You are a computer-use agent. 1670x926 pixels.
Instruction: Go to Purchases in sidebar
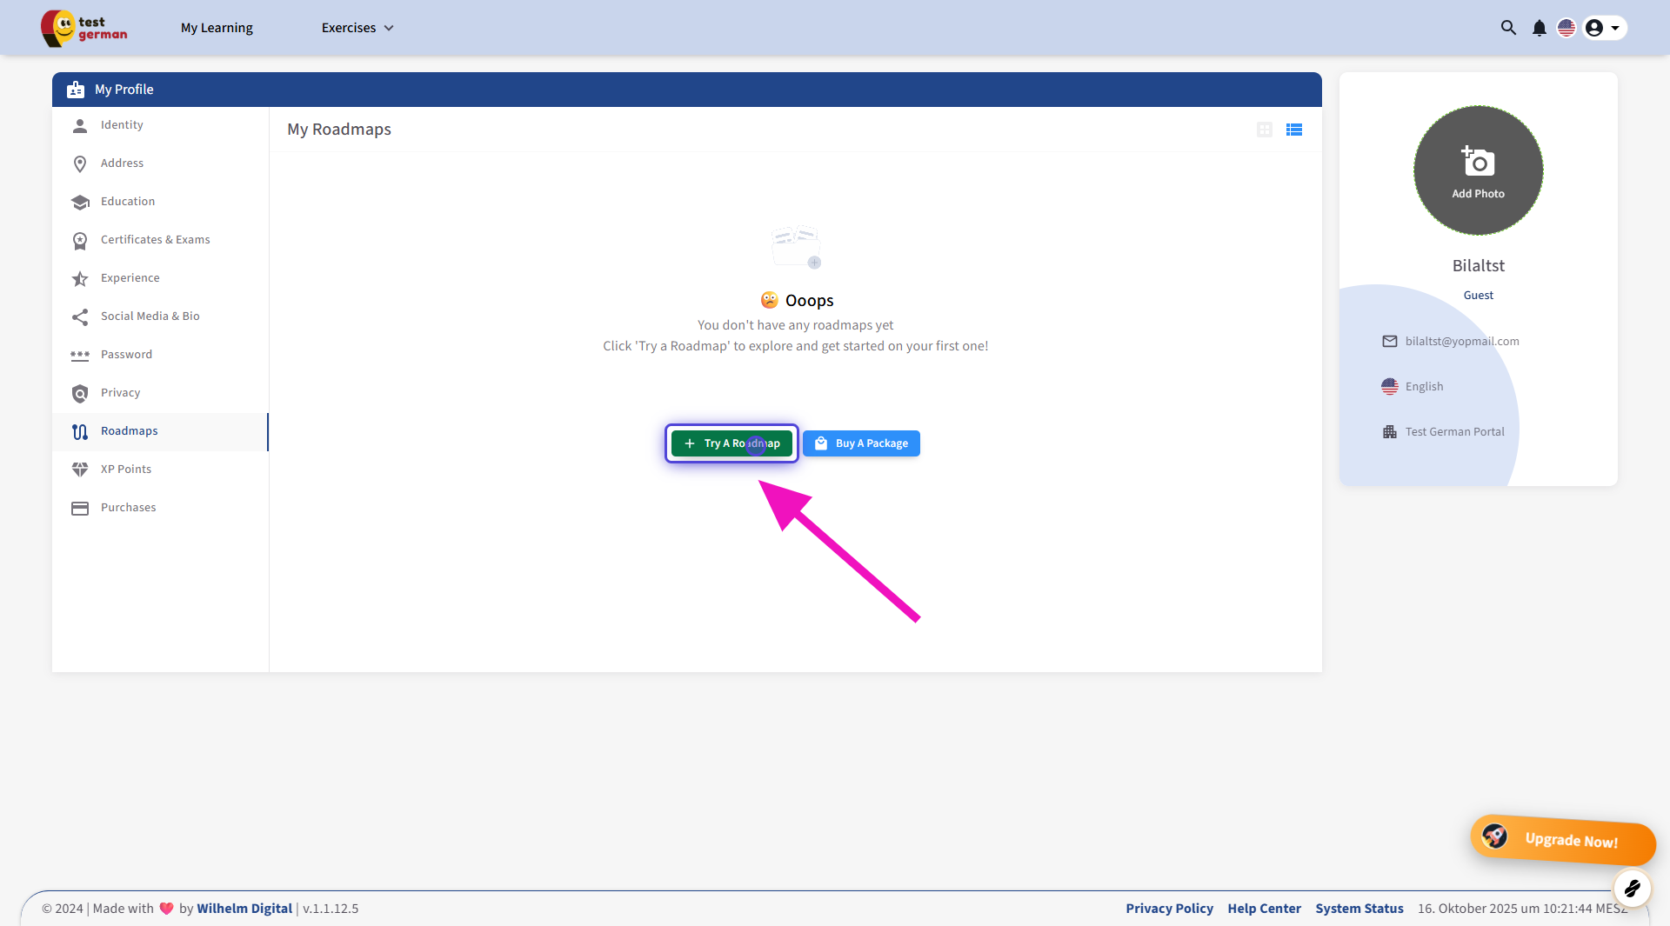pyautogui.click(x=128, y=508)
